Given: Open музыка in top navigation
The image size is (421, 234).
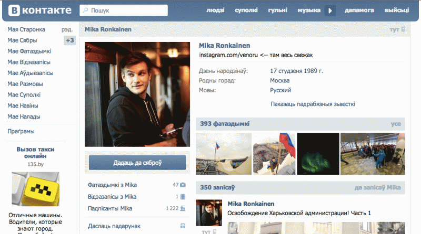Looking at the screenshot, I should click(x=309, y=10).
